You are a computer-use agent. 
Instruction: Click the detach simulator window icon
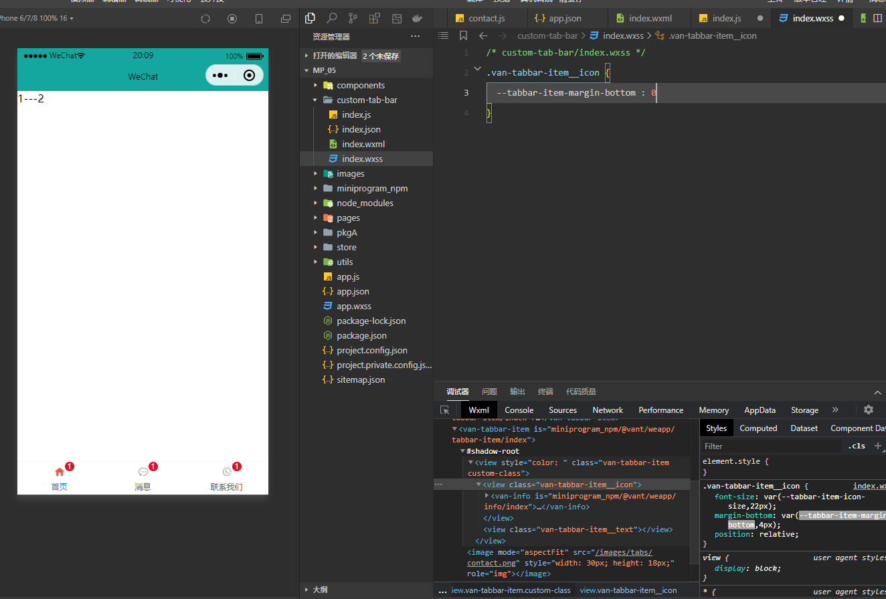coord(286,19)
